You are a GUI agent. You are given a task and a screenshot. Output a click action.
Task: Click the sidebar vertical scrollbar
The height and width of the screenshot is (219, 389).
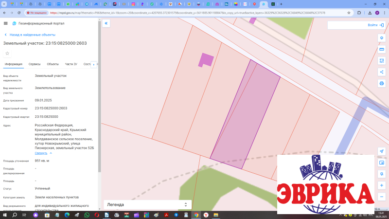[x=100, y=97]
